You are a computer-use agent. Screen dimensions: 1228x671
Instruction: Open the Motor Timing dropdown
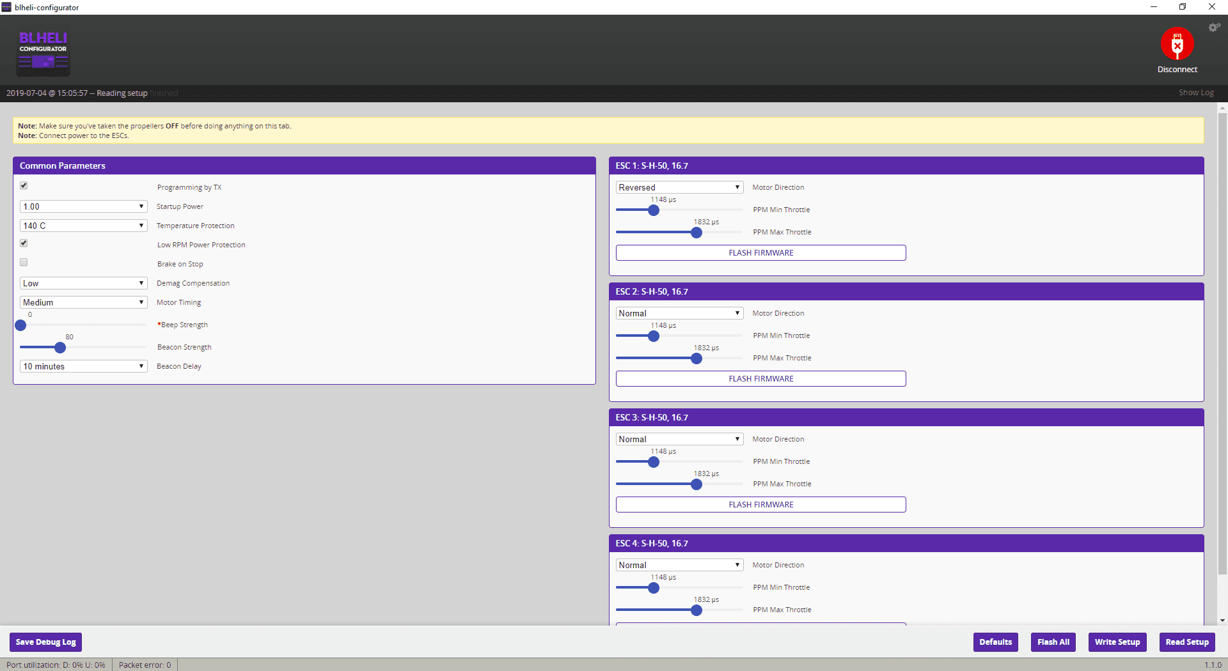pyautogui.click(x=84, y=302)
